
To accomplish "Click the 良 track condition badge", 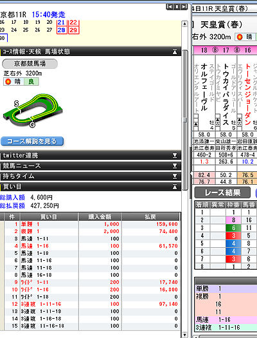I will click(31, 82).
